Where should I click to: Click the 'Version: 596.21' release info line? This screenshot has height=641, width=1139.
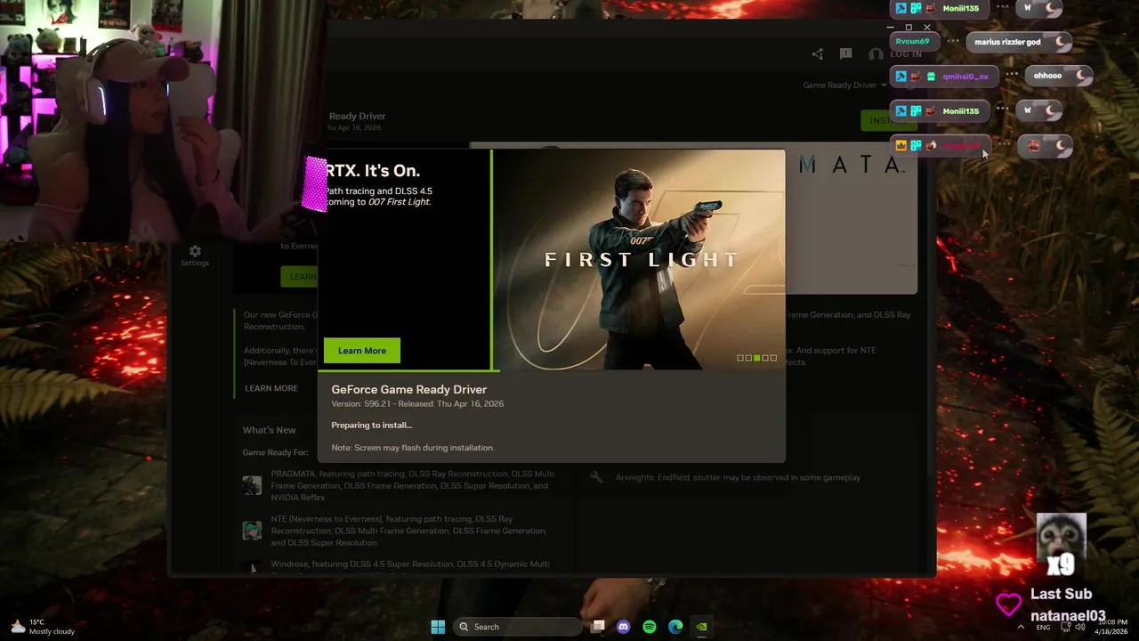tap(417, 403)
